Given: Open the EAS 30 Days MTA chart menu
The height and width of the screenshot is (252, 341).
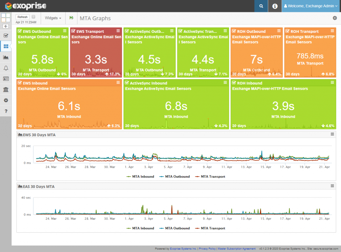Looking at the screenshot, I should click(332, 186).
